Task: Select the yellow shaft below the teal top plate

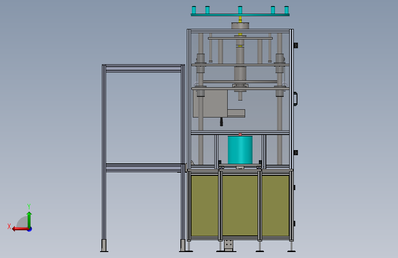Action: (240, 19)
